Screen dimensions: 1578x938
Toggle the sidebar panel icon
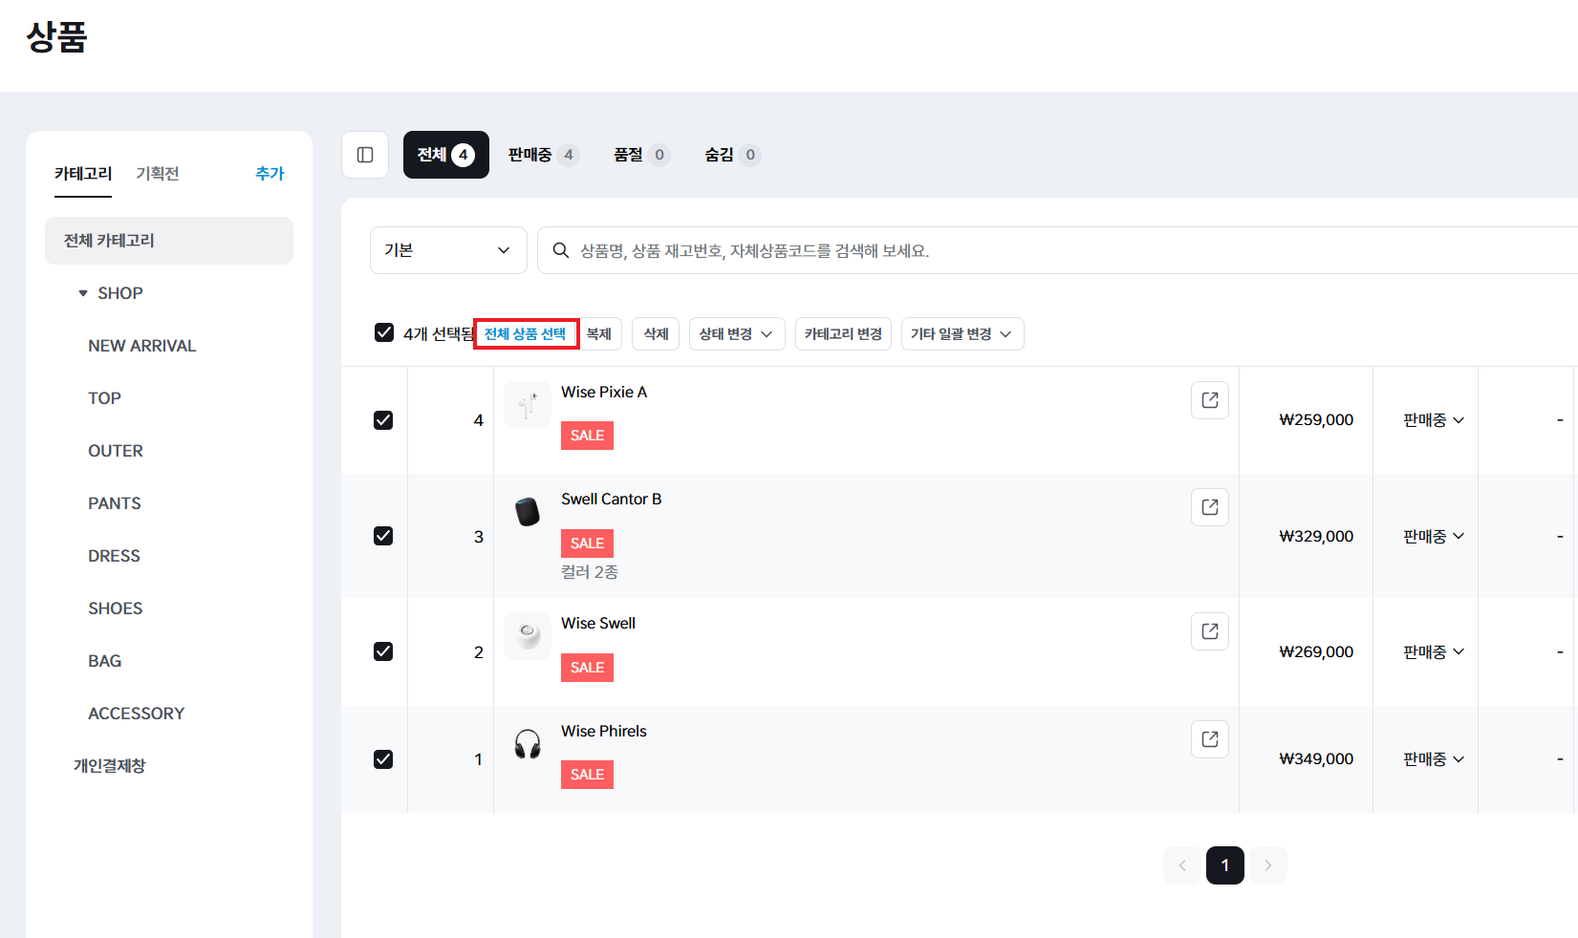point(365,155)
